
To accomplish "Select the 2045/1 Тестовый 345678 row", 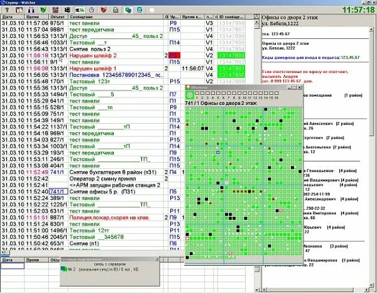I will click(x=92, y=237).
